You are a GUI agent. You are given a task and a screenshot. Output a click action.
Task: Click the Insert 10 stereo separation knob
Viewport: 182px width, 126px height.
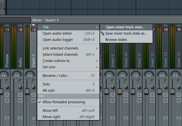pyautogui.click(x=126, y=87)
